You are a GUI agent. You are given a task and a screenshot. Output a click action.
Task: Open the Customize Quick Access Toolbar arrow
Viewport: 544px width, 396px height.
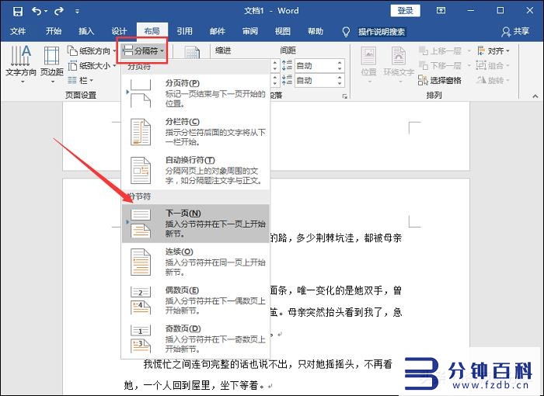[x=77, y=12]
